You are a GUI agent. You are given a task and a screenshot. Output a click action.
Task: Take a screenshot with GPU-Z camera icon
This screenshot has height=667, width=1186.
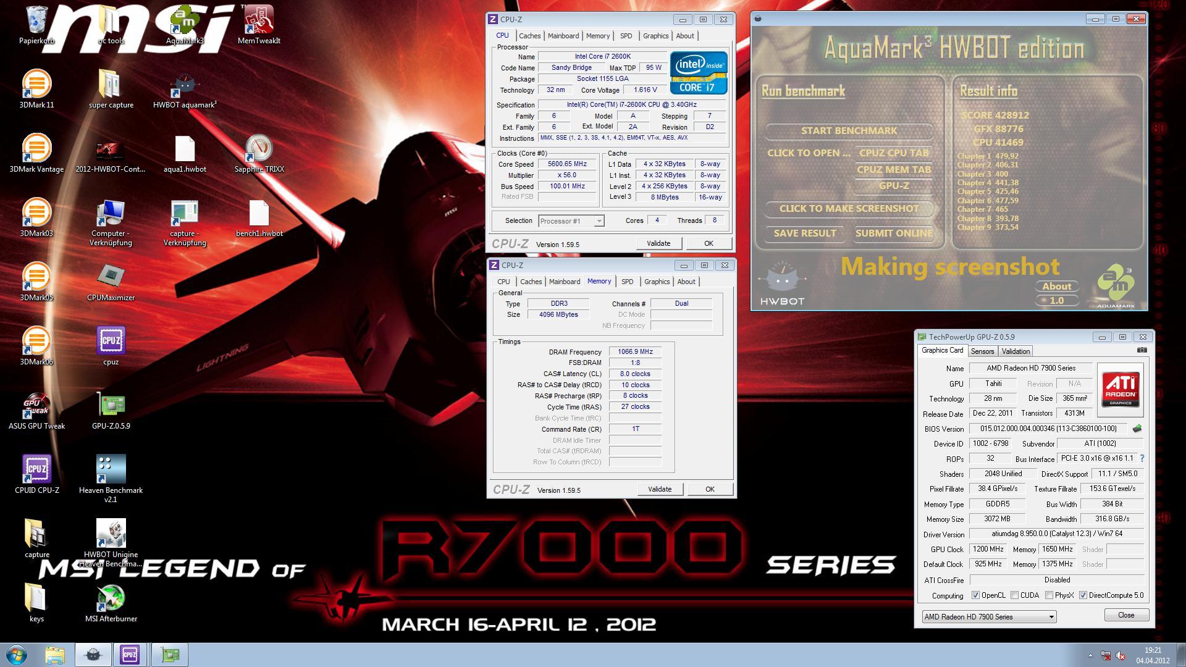pyautogui.click(x=1142, y=350)
